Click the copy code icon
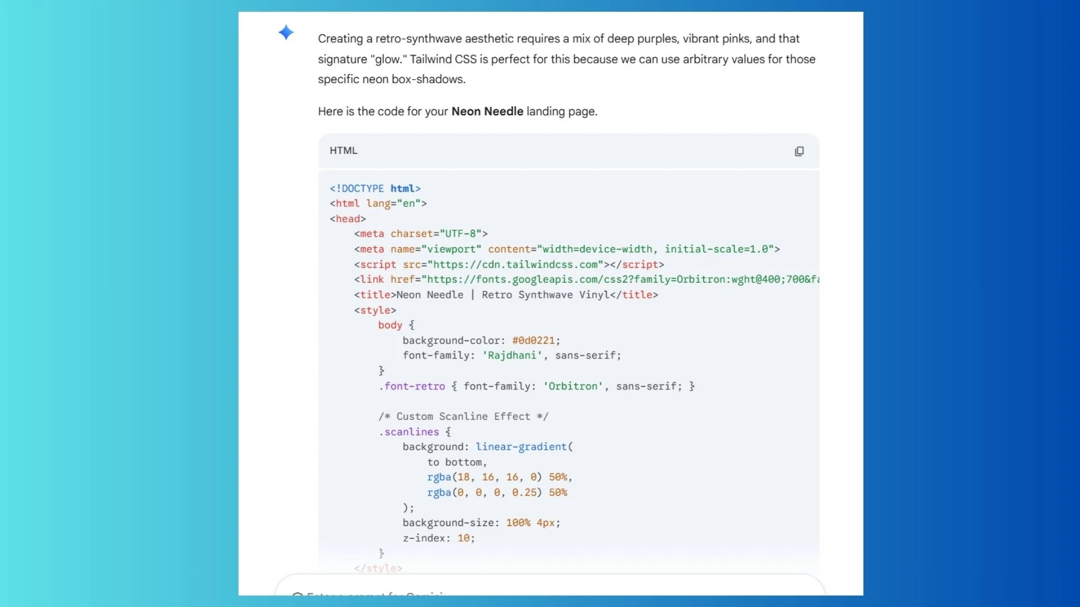The width and height of the screenshot is (1080, 607). pyautogui.click(x=799, y=151)
